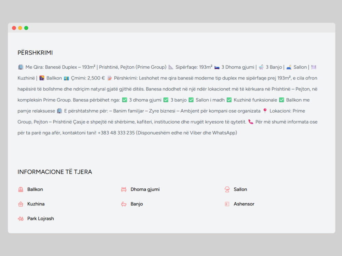Select the Kuzhina feature label
The image size is (342, 256).
(36, 204)
